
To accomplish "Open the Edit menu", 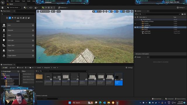I will (12, 1).
